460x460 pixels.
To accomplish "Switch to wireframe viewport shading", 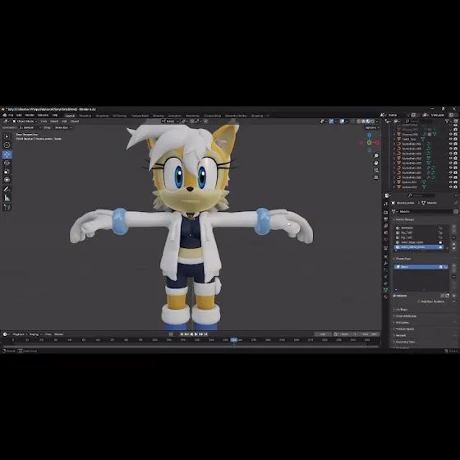I will pyautogui.click(x=359, y=122).
